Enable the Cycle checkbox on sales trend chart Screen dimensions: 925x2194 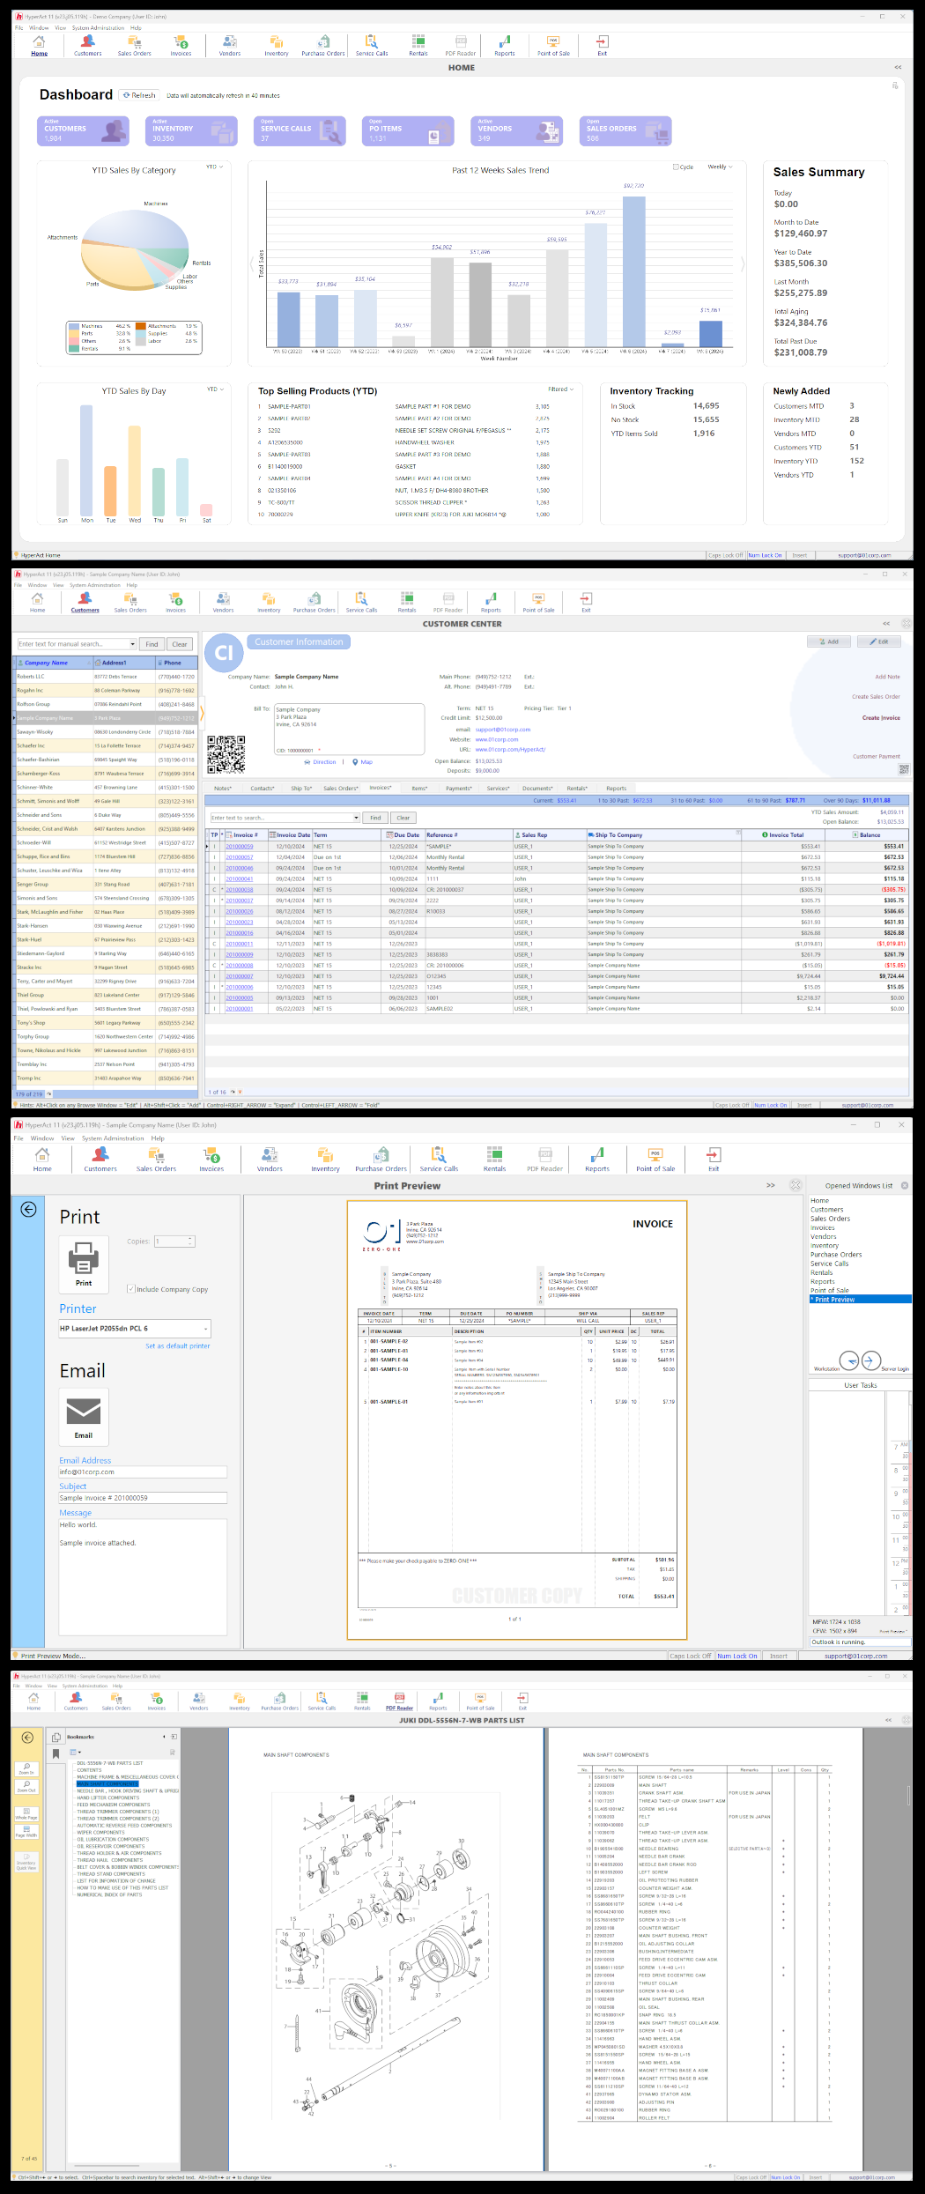point(676,167)
